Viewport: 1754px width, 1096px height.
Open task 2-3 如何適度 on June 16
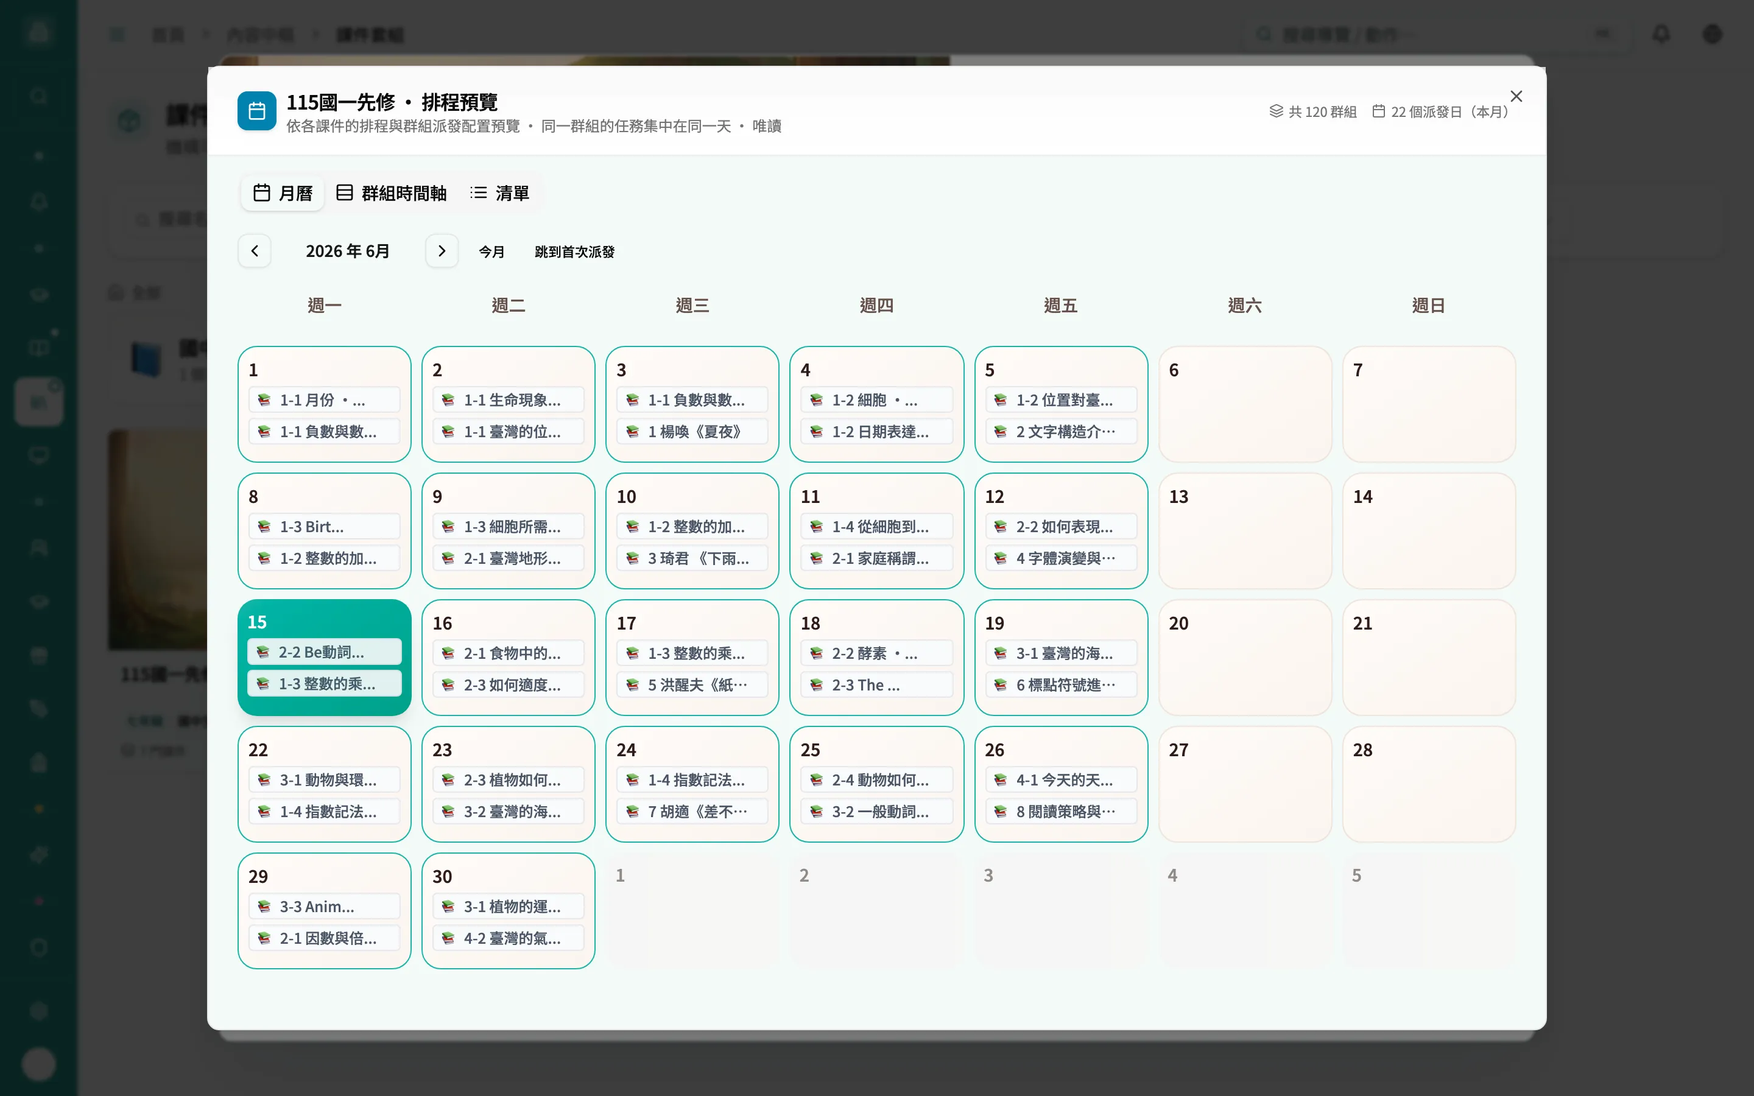tap(508, 685)
